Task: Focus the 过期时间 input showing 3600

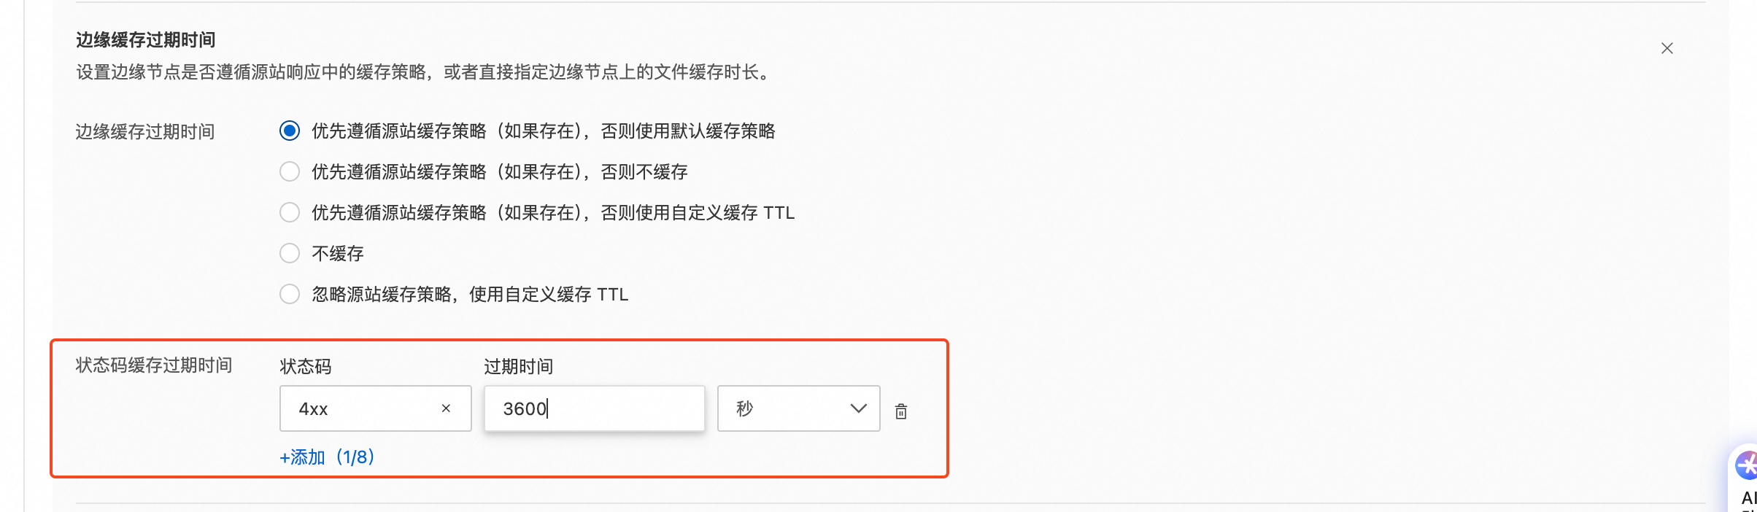Action: coord(595,408)
